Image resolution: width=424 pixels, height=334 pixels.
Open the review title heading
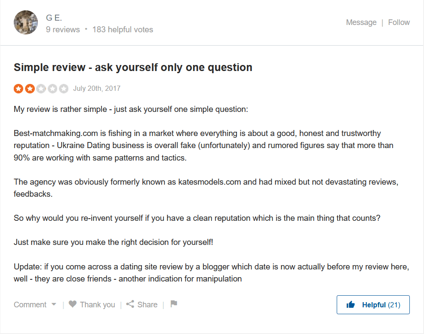pos(133,68)
